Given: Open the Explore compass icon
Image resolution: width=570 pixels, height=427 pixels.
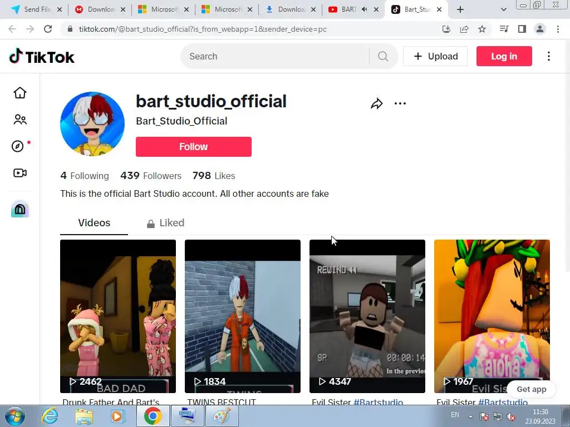Looking at the screenshot, I should pos(18,146).
